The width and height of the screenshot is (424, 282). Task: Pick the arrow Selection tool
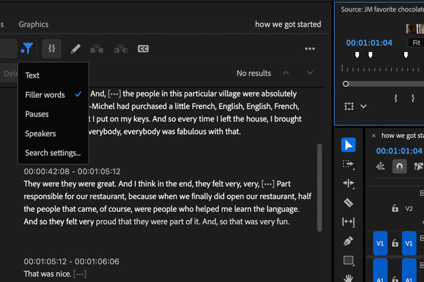(348, 145)
